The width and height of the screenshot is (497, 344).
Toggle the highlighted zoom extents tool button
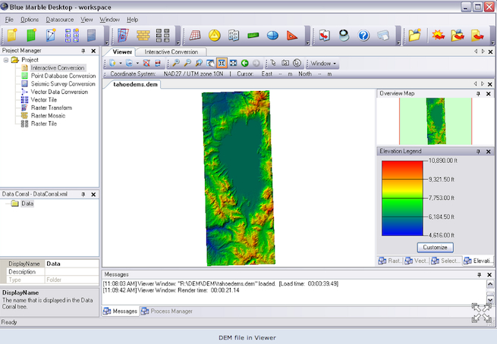point(221,64)
